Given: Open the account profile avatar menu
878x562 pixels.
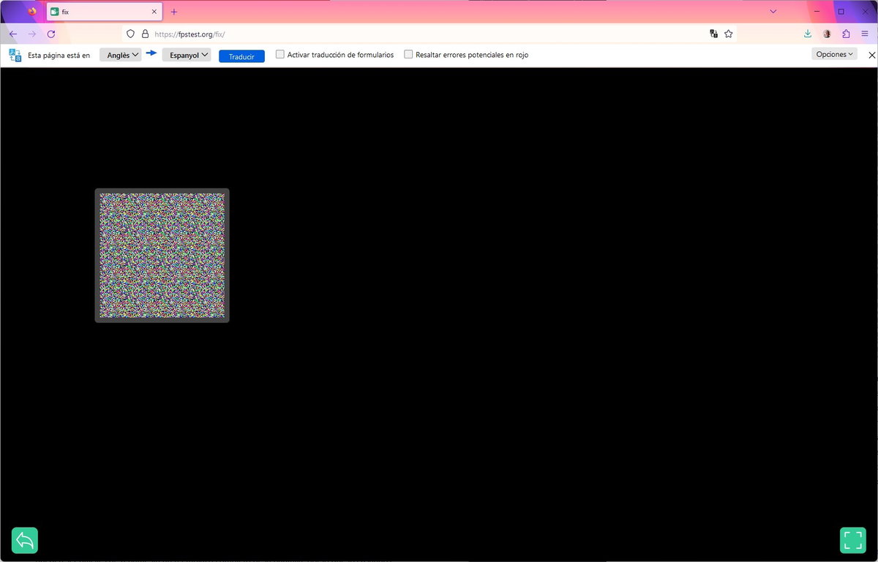Looking at the screenshot, I should (x=827, y=34).
